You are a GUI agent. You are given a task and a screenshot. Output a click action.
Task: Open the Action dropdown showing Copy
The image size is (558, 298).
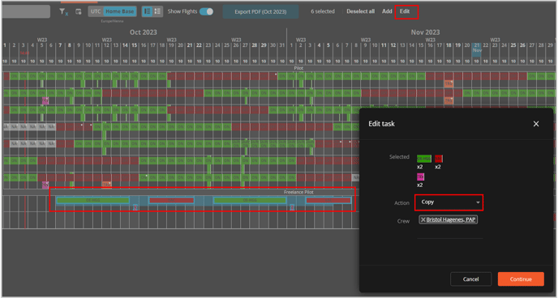449,202
